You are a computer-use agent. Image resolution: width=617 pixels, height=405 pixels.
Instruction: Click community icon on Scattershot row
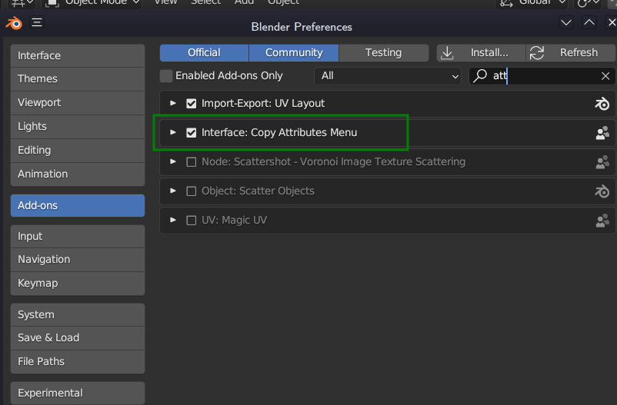[602, 162]
